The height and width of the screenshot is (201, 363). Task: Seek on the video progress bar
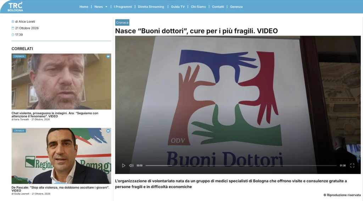(241, 165)
